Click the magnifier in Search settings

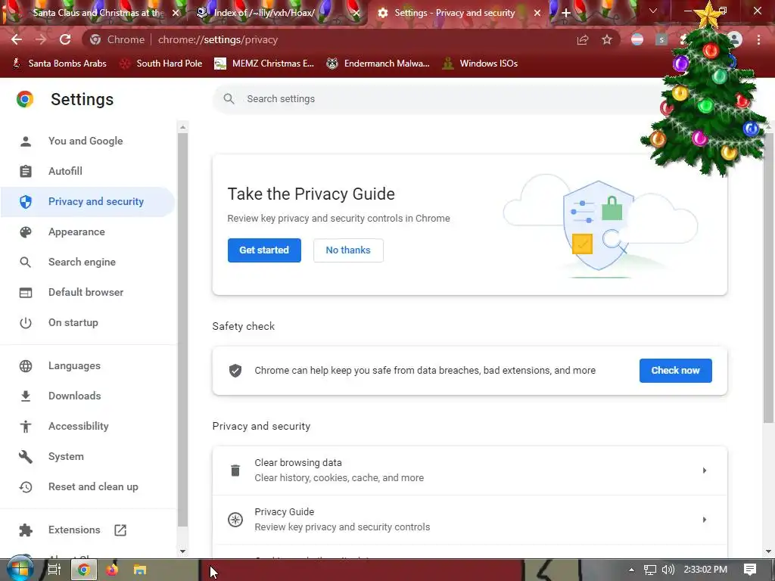pyautogui.click(x=229, y=99)
